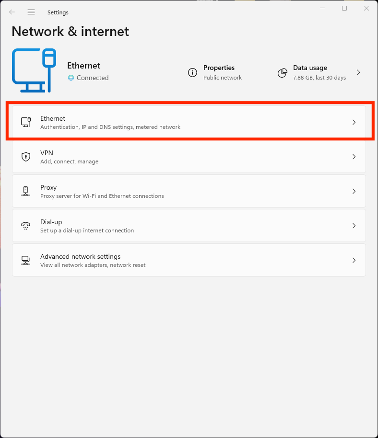Screen dimensions: 378x438
Task: Click the chevron on the Proxy row
Action: pos(354,191)
